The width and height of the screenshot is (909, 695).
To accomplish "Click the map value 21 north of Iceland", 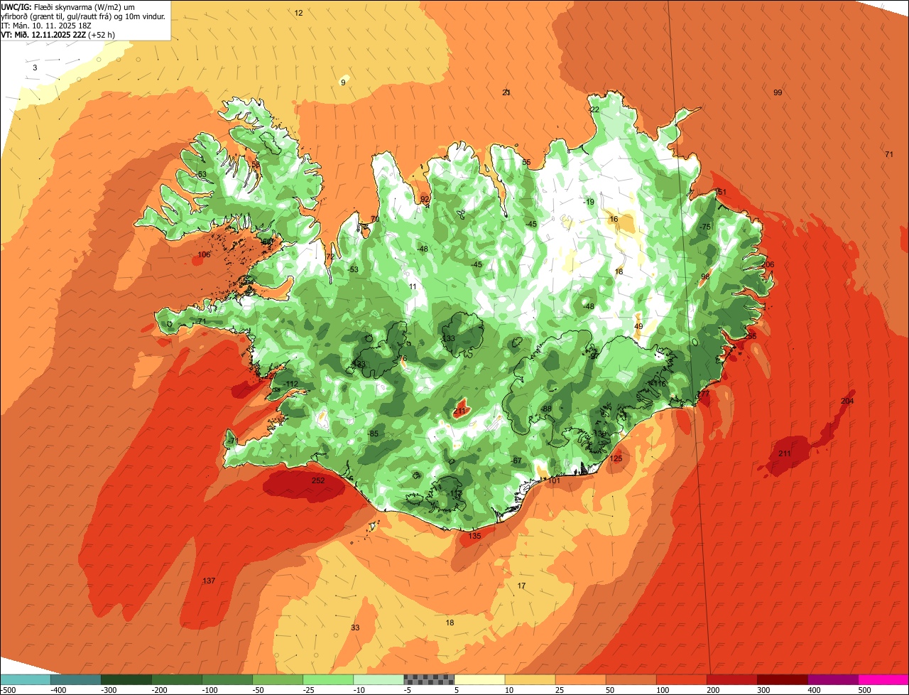I will tap(506, 92).
